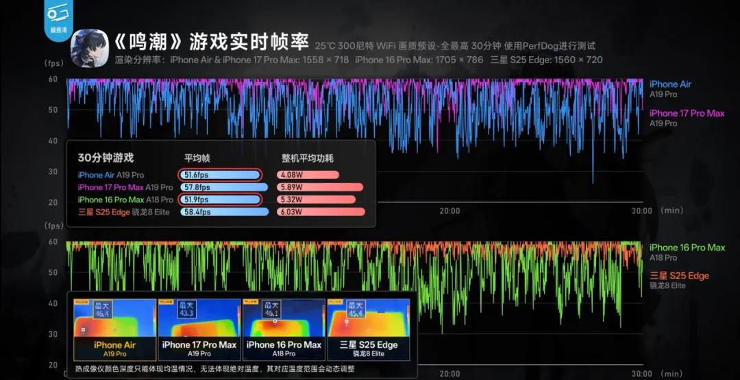Image resolution: width=740 pixels, height=380 pixels.
Task: Click the 平均帧 column header
Action: (x=199, y=158)
